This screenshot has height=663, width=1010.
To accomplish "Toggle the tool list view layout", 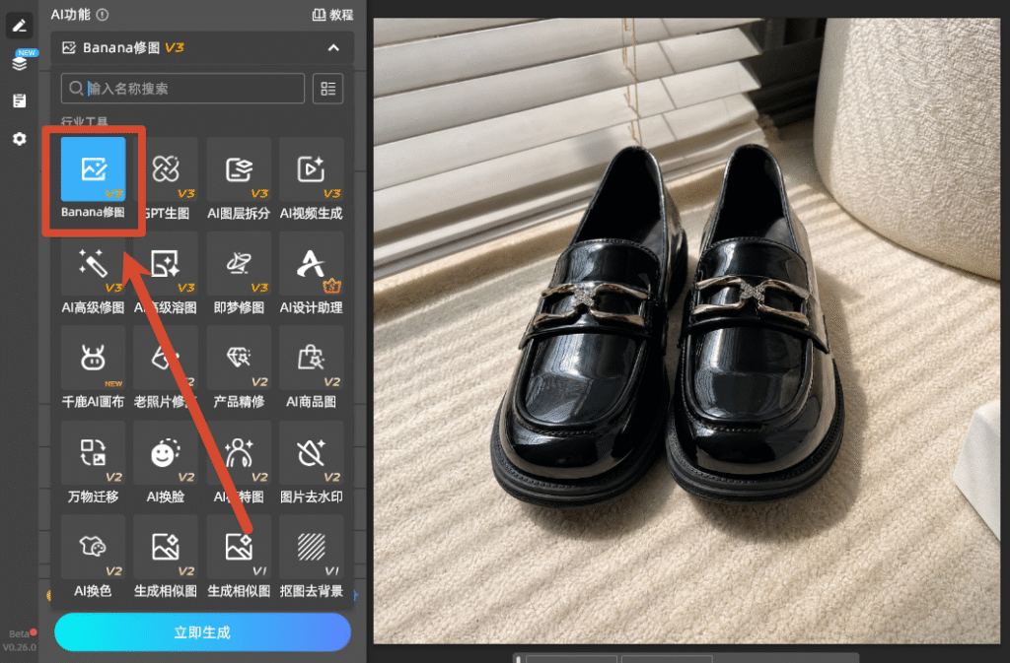I will coord(327,88).
